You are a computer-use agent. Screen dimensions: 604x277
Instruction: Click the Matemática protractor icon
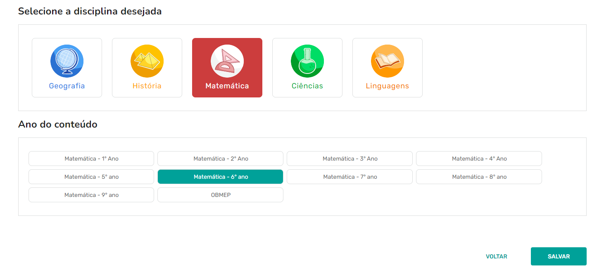(x=227, y=61)
